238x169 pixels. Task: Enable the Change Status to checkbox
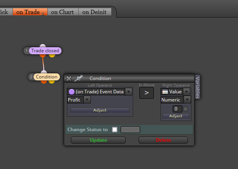115,130
